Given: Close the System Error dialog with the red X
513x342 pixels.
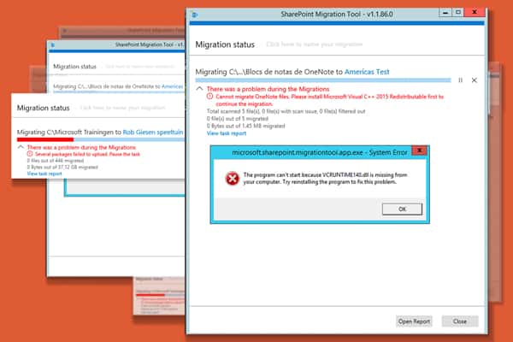Looking at the screenshot, I should point(420,150).
